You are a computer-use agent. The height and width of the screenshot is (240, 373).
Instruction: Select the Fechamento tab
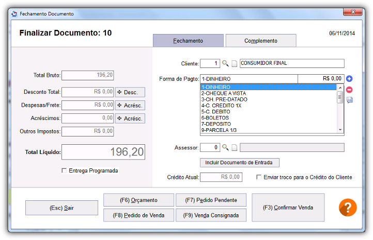click(188, 41)
